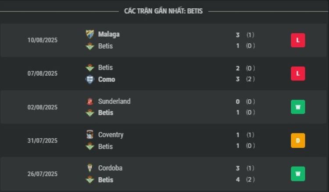Select the 10/08/2025 match date
This screenshot has height=192, width=329.
pyautogui.click(x=43, y=40)
